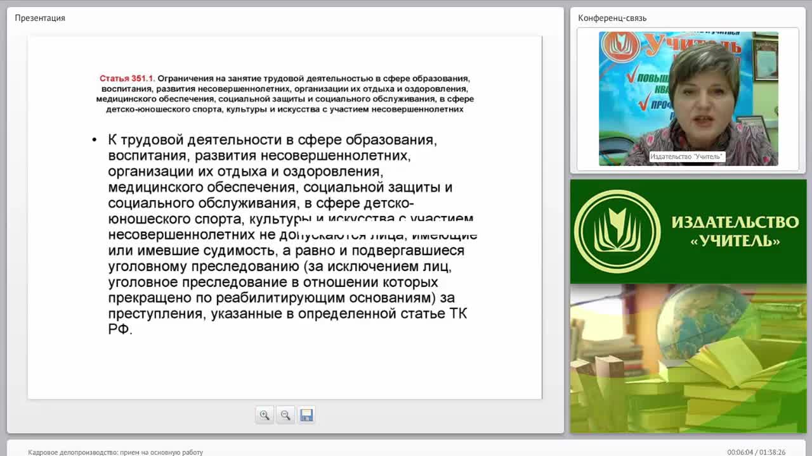Click the books and globe picture
This screenshot has width=812, height=456.
coord(688,358)
